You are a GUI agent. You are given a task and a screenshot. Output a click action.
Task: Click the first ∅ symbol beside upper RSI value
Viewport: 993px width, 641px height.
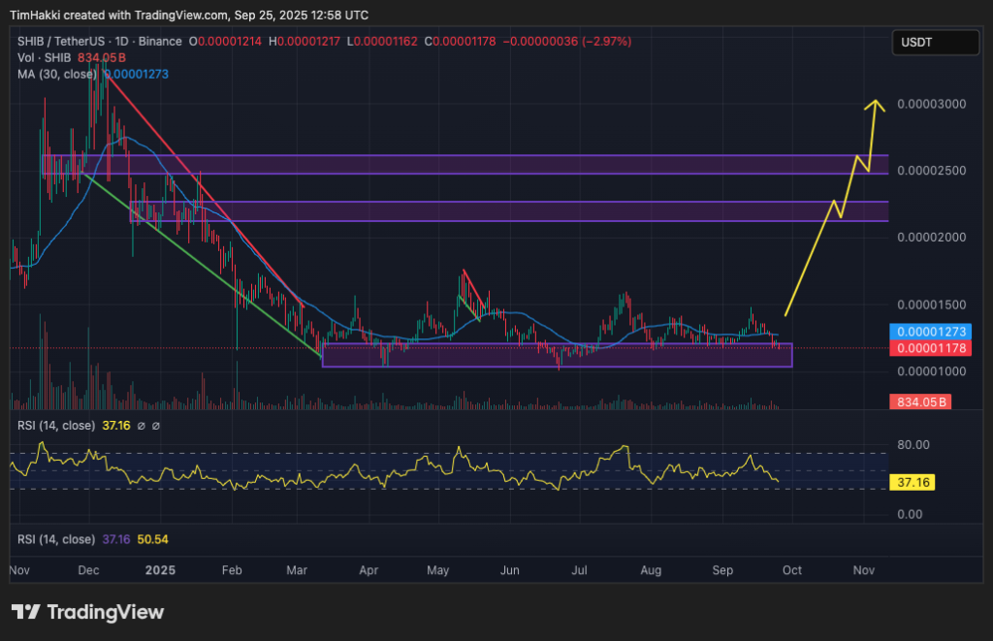pos(143,425)
